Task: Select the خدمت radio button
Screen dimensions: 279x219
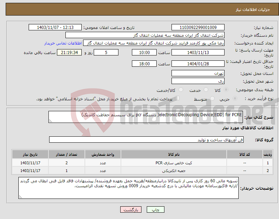Action: coord(206,90)
